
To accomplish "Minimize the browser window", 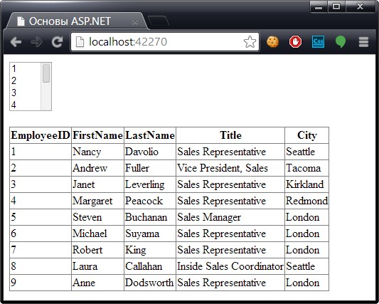I will tap(319, 6).
